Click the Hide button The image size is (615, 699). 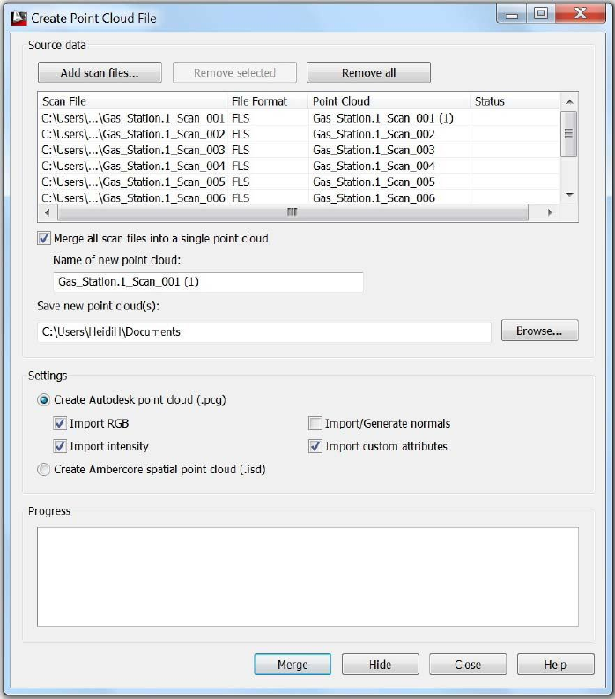pos(380,665)
